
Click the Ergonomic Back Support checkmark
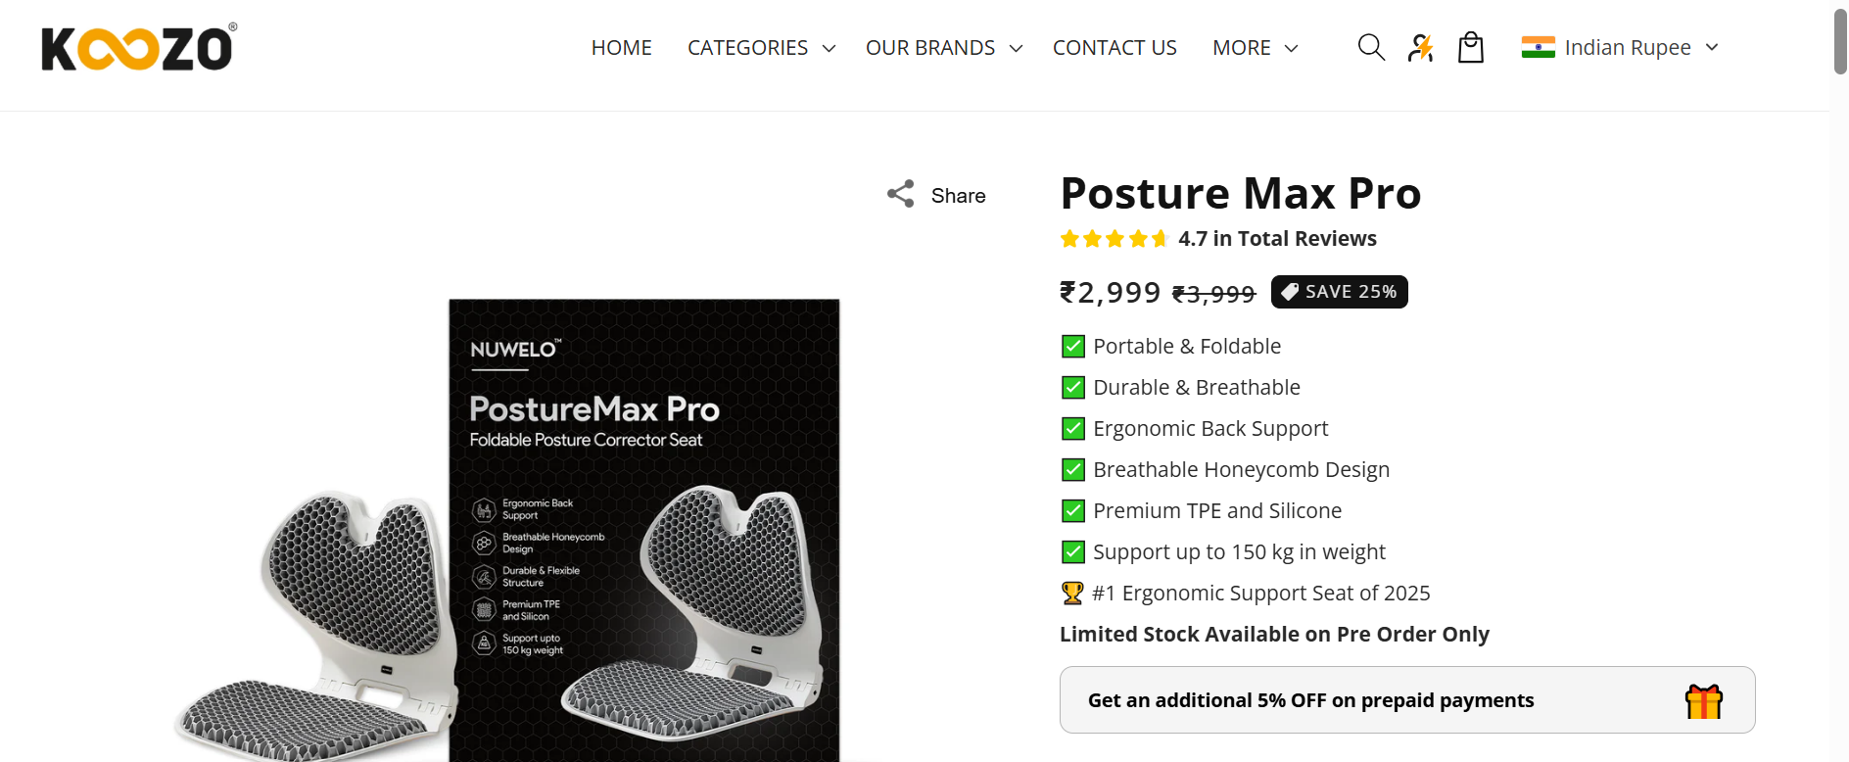[1073, 428]
